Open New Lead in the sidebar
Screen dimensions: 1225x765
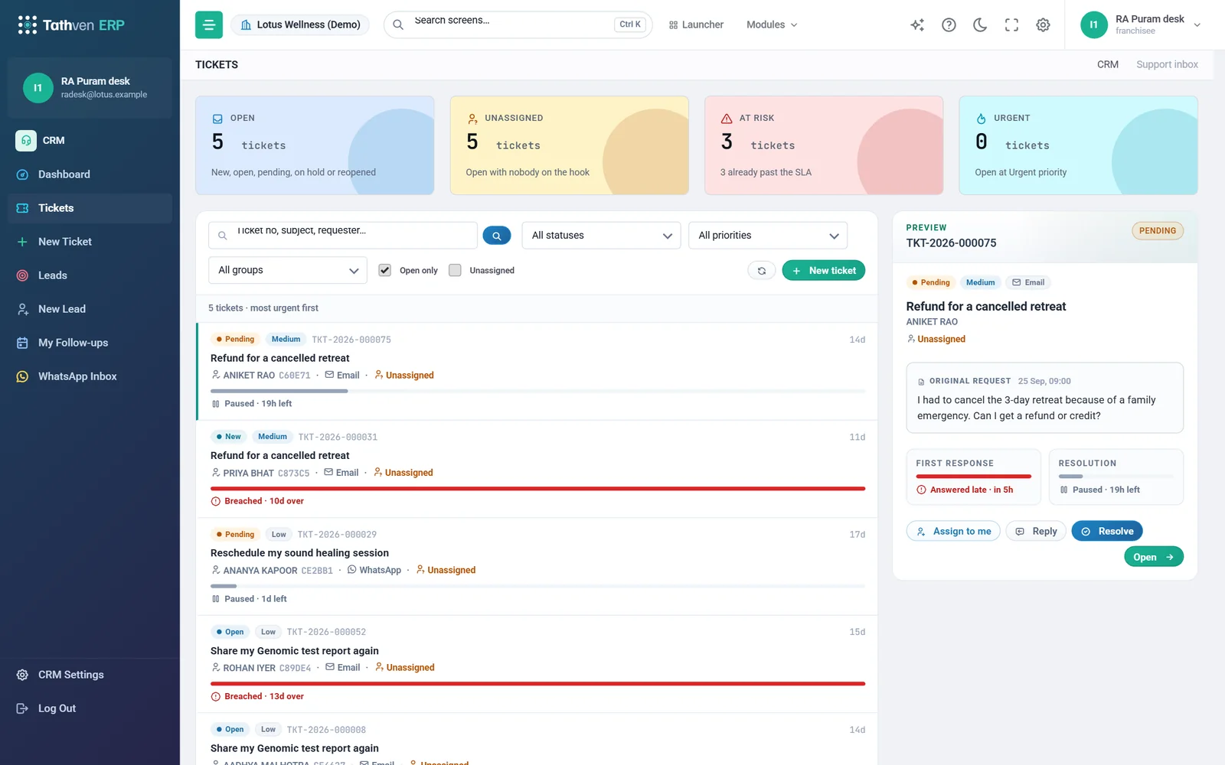point(90,309)
